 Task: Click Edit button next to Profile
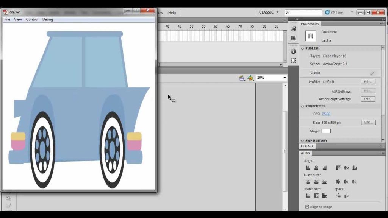pyautogui.click(x=368, y=82)
